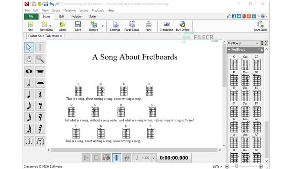Select the arrow selection tool

point(29,47)
